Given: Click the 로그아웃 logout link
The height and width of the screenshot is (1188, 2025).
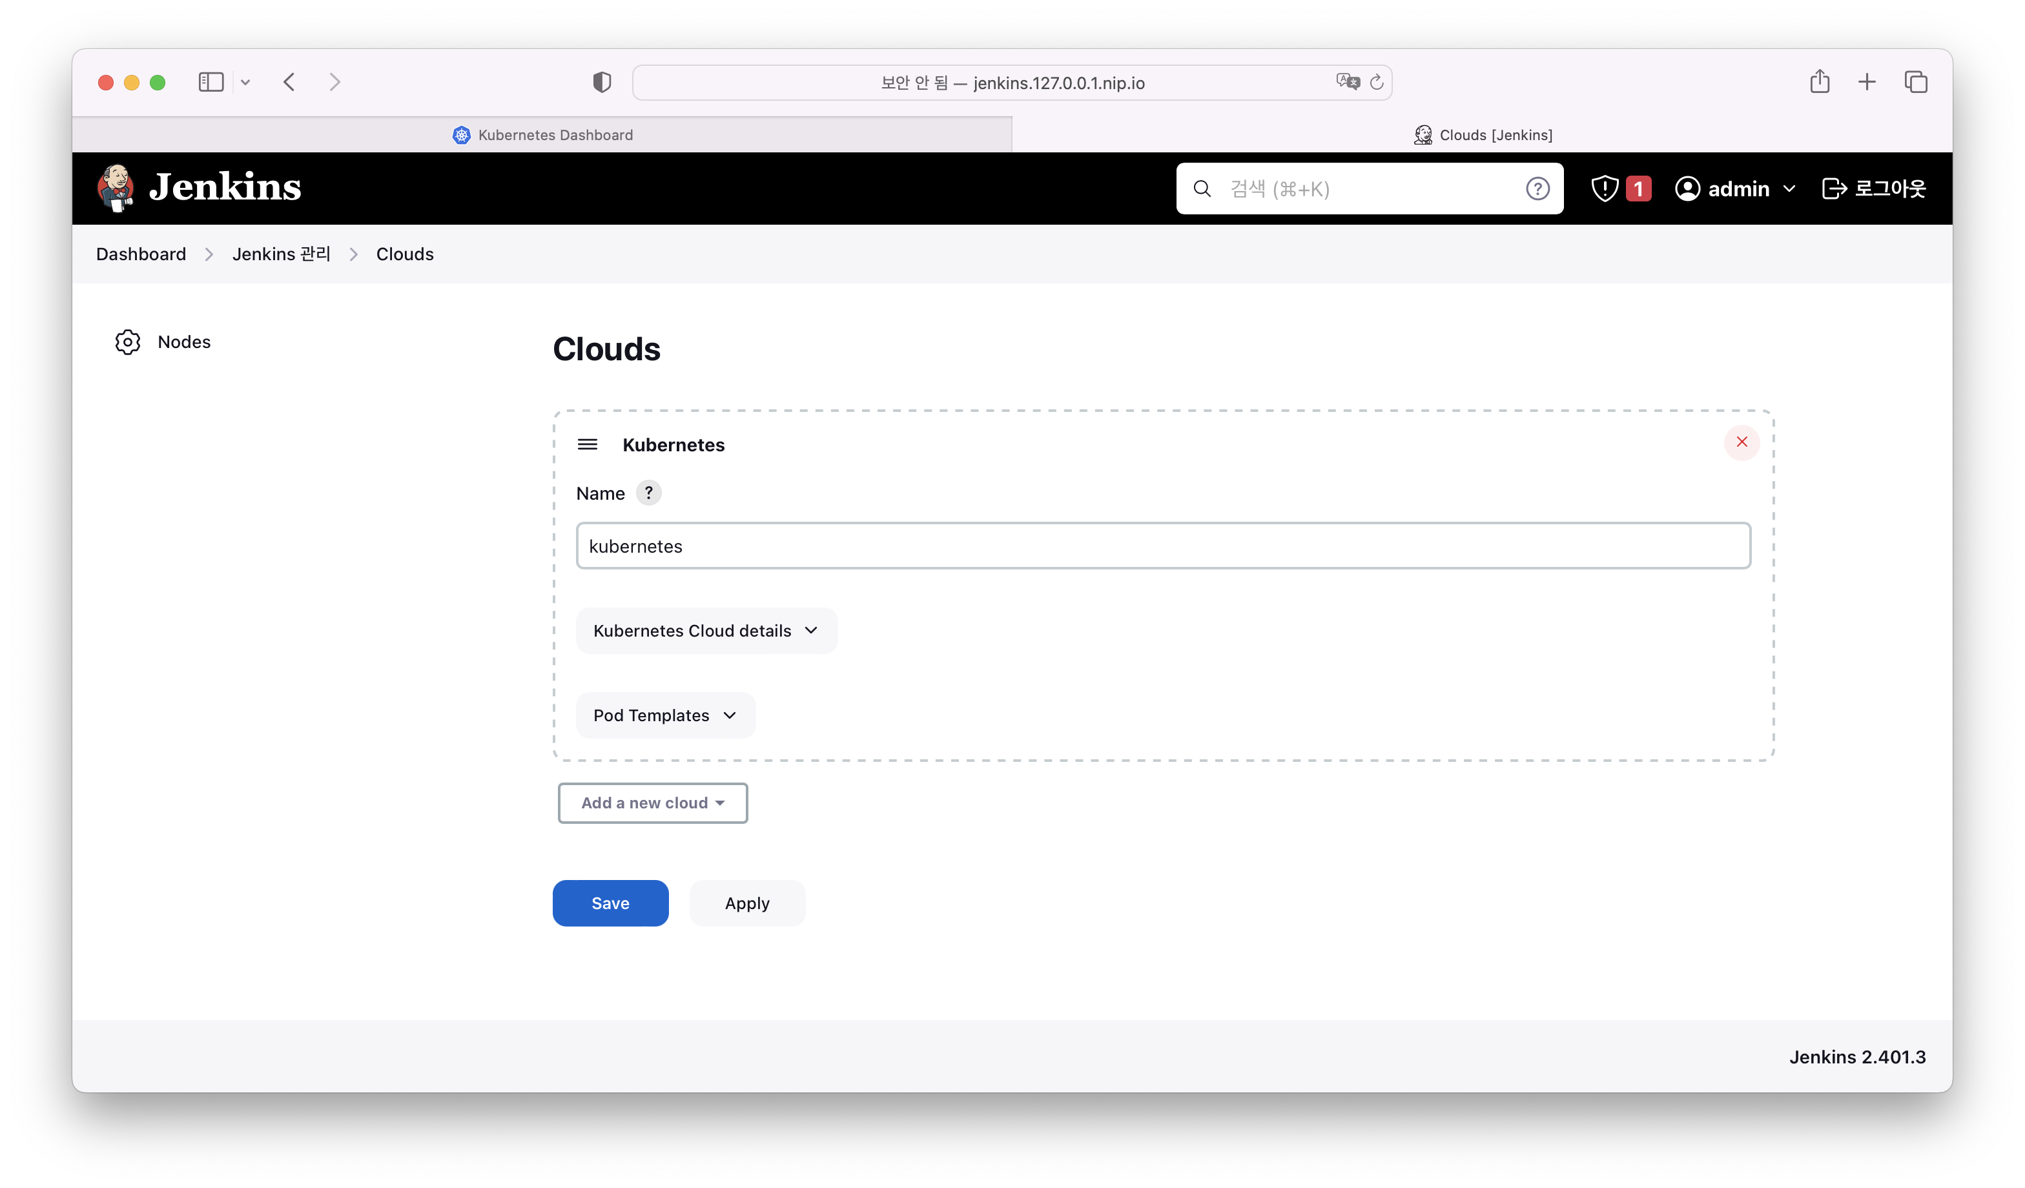Looking at the screenshot, I should 1889,189.
